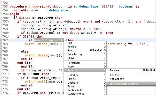Choose Add Generic in the Refactor submenu
Screen dimensions: 156x95
[131, 79]
